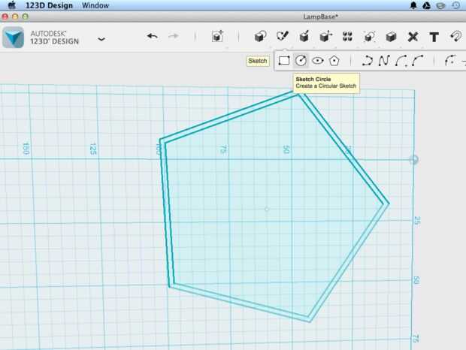Toggle the Snap magnet tool
The width and height of the screenshot is (466, 350).
455,37
